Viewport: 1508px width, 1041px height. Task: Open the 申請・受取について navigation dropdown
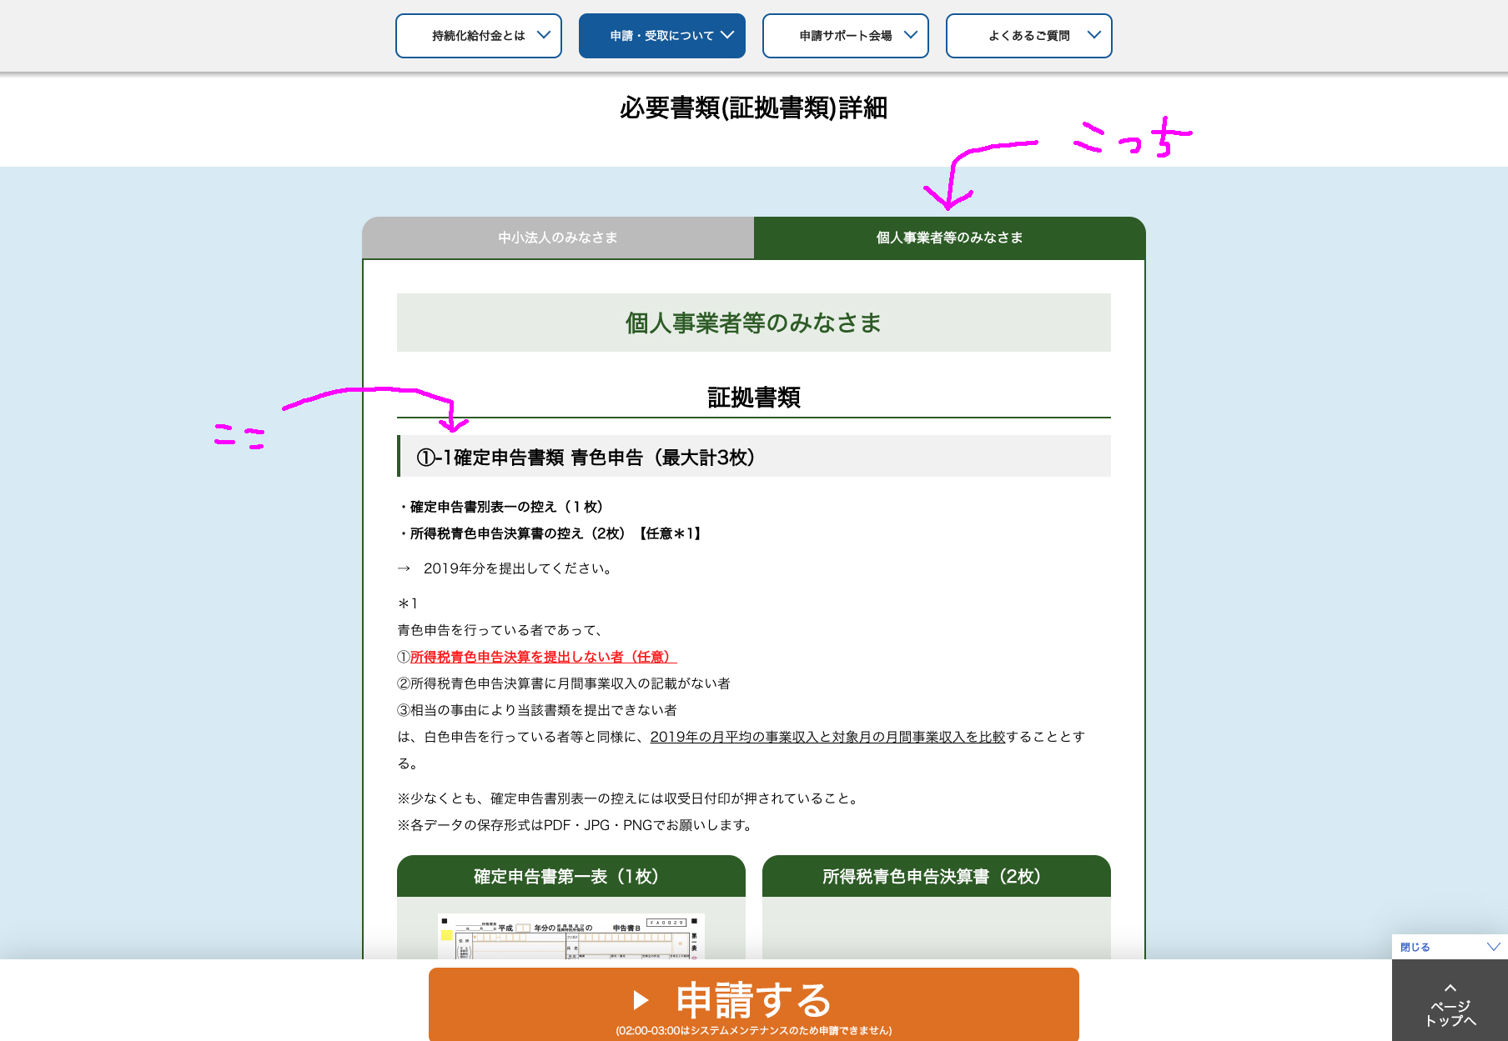(661, 36)
